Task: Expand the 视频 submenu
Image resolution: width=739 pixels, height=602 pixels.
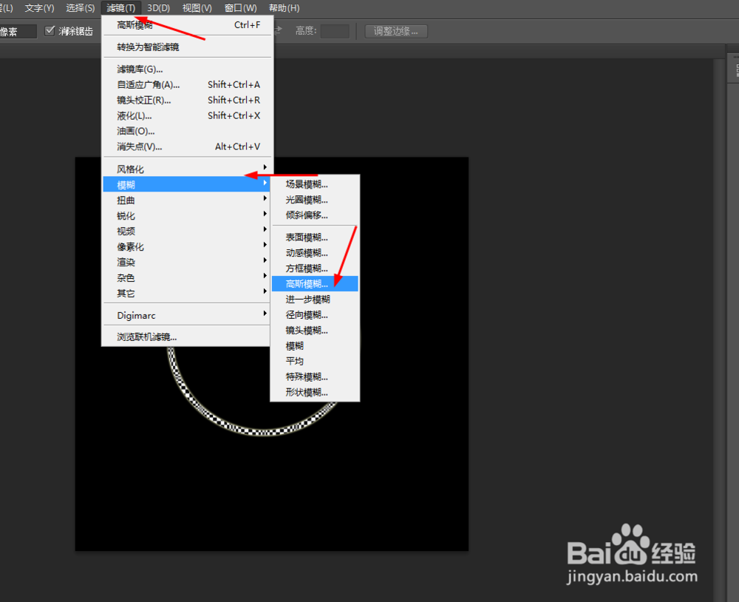Action: click(x=186, y=231)
